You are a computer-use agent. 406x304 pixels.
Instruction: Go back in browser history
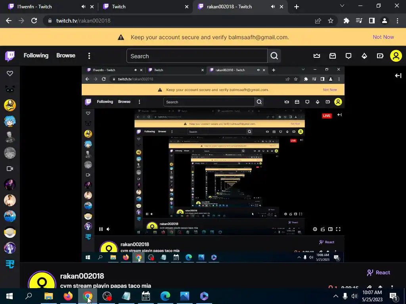9,21
